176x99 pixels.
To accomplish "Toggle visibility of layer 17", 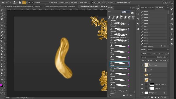I will pyautogui.click(x=142, y=75).
